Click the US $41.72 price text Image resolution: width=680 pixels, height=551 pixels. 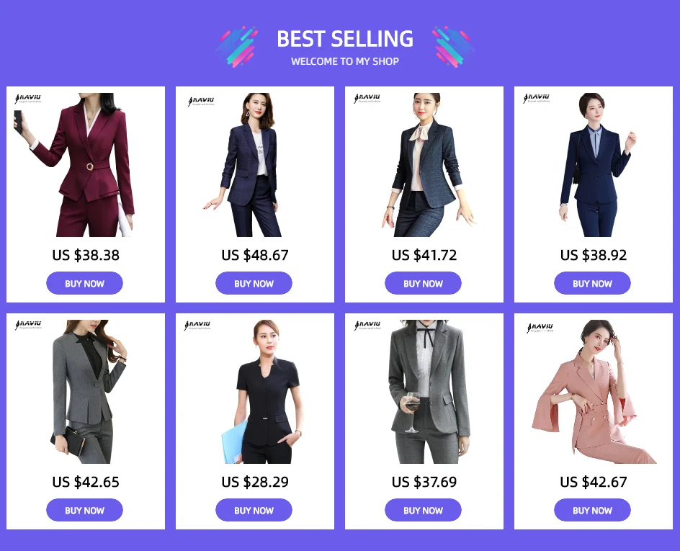coord(424,255)
